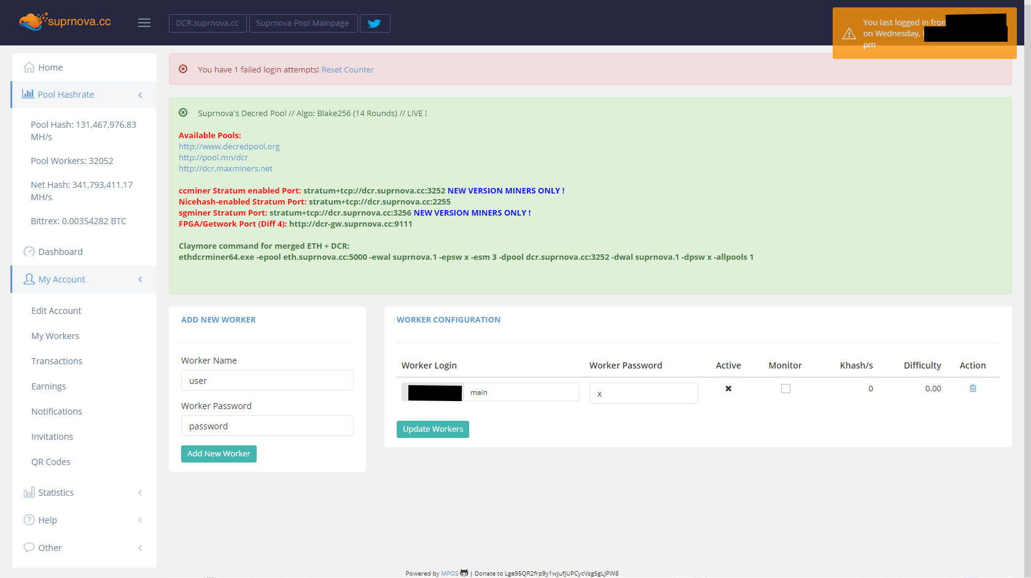Screen dimensions: 1031x578
Task: Click the hamburger menu icon
Action: 144,23
